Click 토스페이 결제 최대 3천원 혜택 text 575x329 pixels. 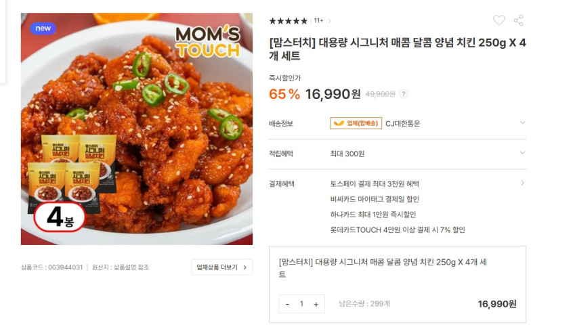tap(375, 183)
